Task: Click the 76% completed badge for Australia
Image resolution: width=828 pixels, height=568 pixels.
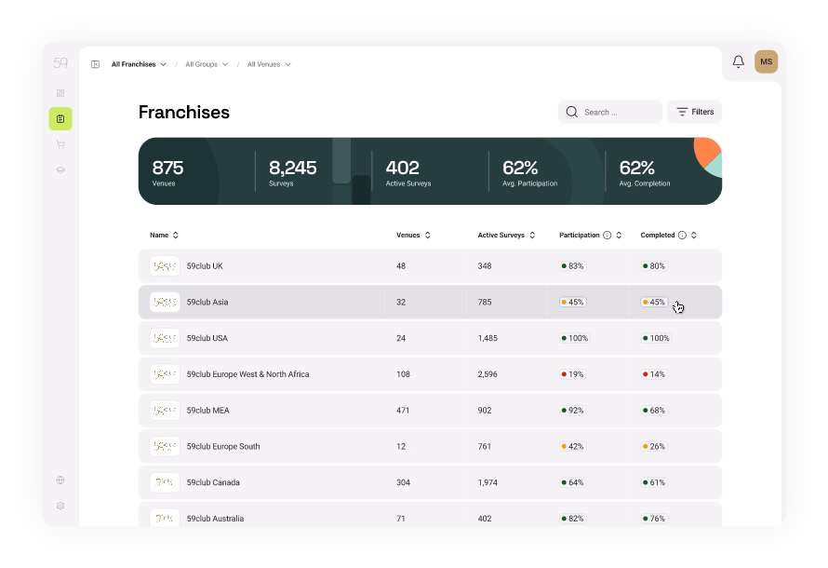Action: coord(654,519)
